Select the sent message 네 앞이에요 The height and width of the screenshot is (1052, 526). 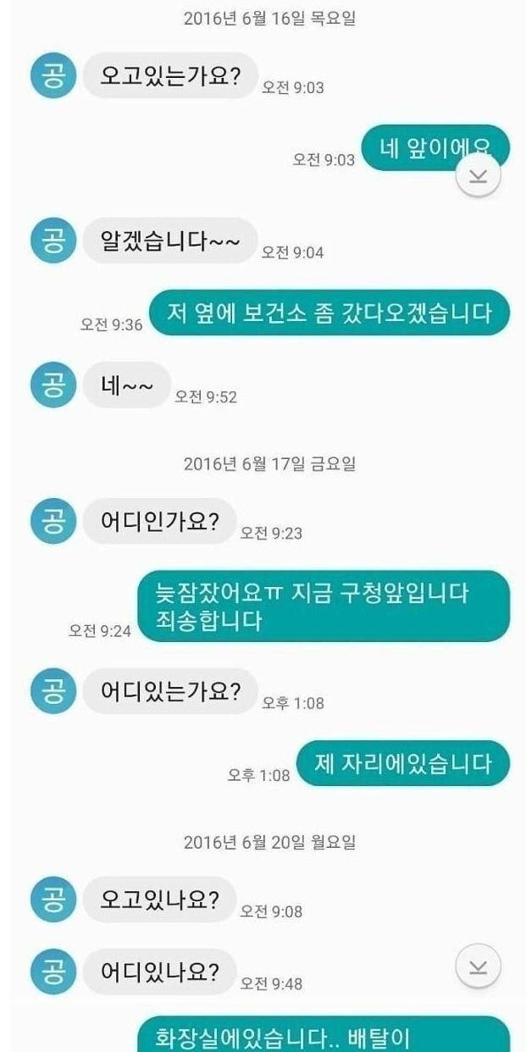point(435,148)
